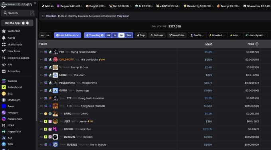Screen dimensions: 271x150
Task: Select the HyperEVM chain icon
Action: 4,132
